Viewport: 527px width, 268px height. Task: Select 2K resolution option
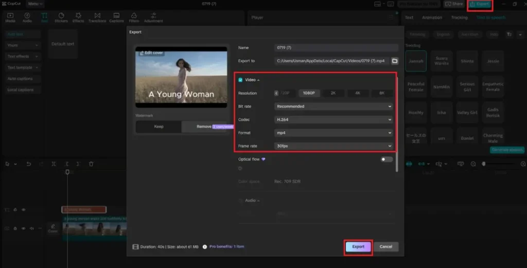tap(333, 93)
